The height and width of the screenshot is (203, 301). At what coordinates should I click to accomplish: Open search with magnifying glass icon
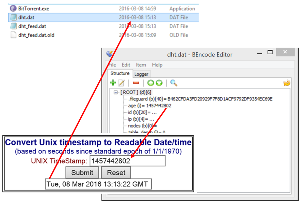[174, 83]
